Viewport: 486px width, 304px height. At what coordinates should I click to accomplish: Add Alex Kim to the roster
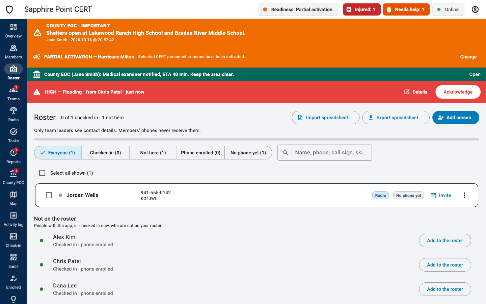point(445,240)
